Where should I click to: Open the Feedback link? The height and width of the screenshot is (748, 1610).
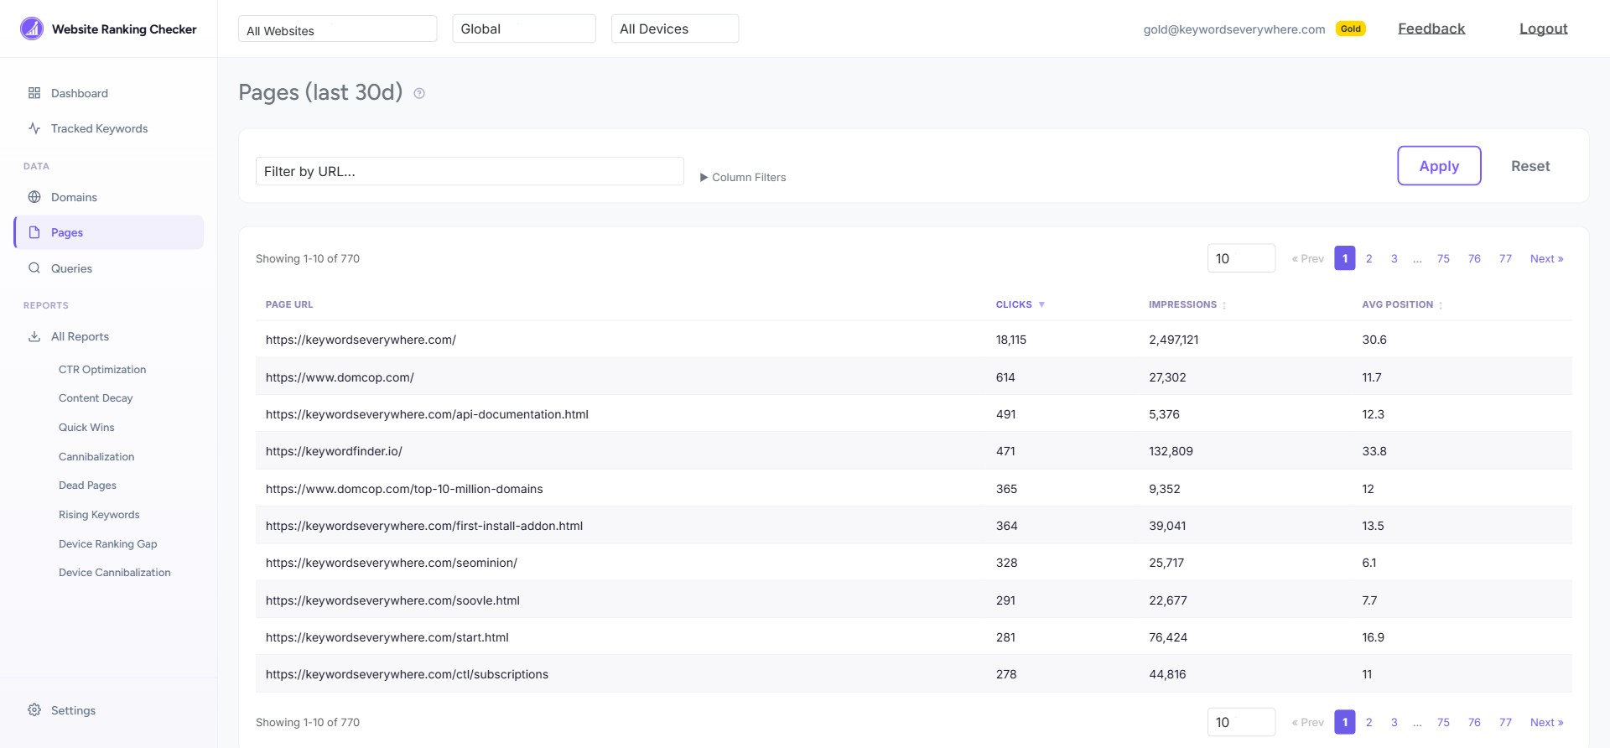[x=1431, y=29]
